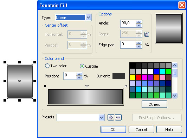The height and width of the screenshot is (138, 187).
Task: Pick the magenta swatch in the palette
Action: point(144,77)
